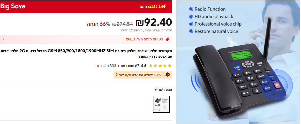Click the first yellow rating star
This screenshot has height=124, width=301.
point(169,66)
